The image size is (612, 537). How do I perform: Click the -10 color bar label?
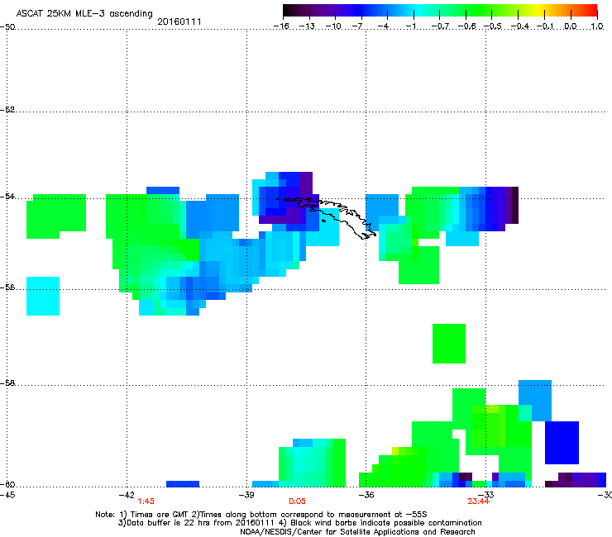coord(334,26)
